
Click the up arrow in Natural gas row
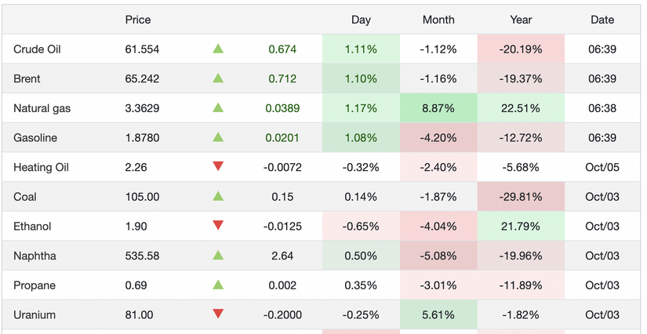coord(218,108)
